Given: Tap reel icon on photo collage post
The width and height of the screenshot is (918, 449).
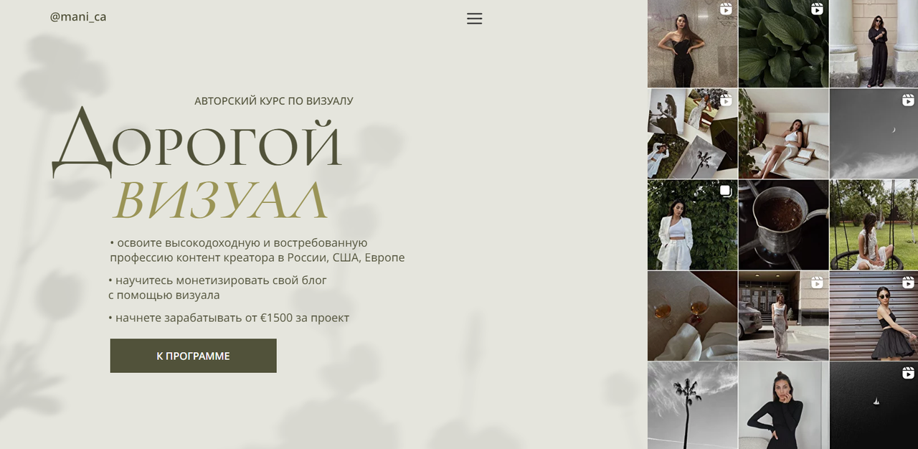Looking at the screenshot, I should point(726,100).
